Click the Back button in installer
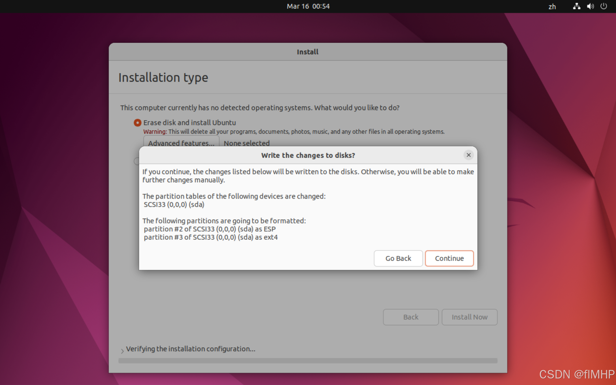Screen dimensions: 616x385 pos(410,317)
